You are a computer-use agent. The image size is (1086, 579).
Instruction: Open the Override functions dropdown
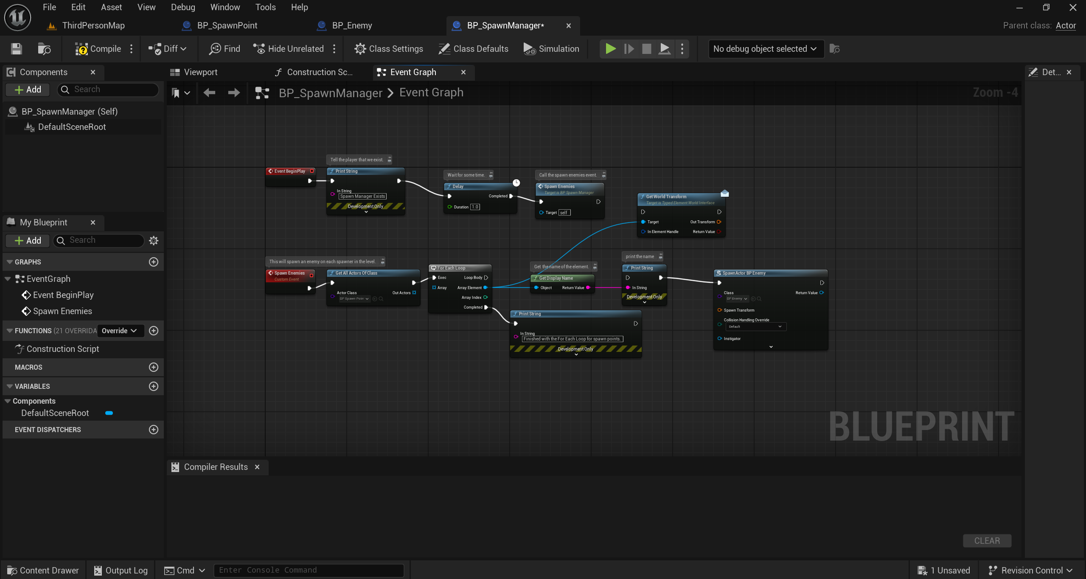tap(120, 331)
